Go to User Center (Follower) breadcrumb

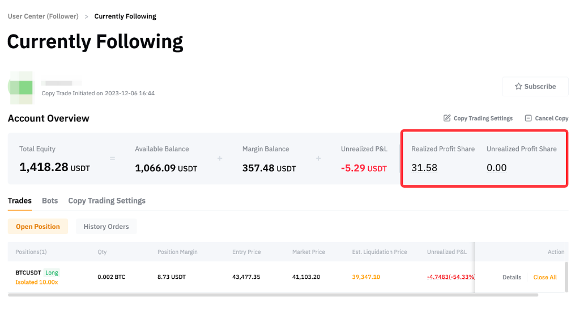tap(43, 16)
